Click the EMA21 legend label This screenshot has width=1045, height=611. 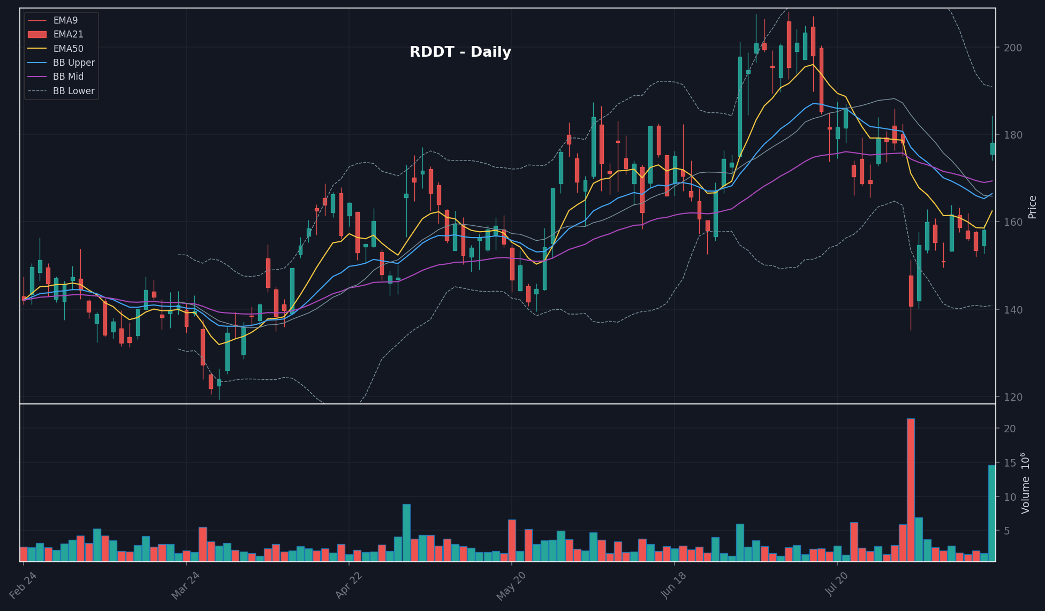point(68,34)
